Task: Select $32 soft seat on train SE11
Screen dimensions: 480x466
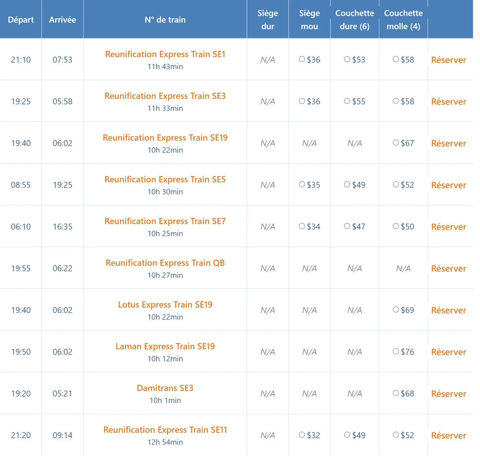Action: click(x=302, y=435)
